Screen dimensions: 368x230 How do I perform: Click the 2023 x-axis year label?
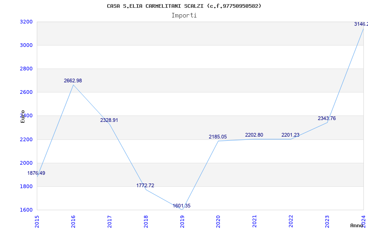[x=327, y=222]
